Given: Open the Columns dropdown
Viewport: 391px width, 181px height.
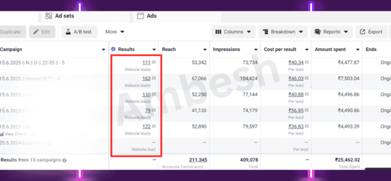Looking at the screenshot, I should [233, 32].
